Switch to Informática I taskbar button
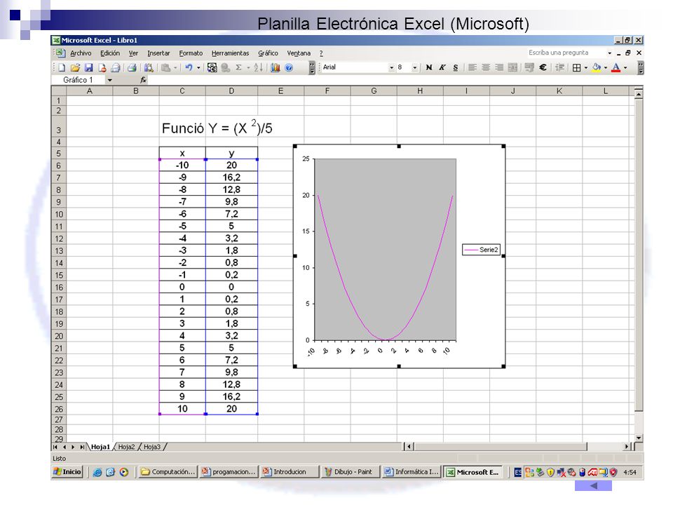This screenshot has height=505, width=673. (x=412, y=472)
